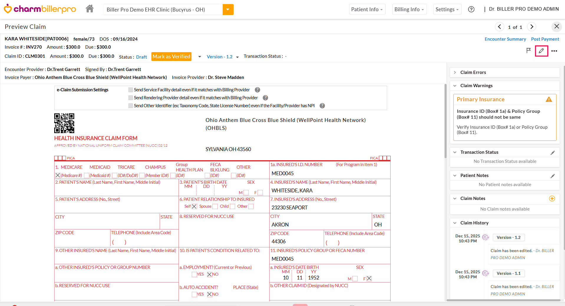Close the Preview Claim view
This screenshot has width=565, height=306.
[x=556, y=27]
